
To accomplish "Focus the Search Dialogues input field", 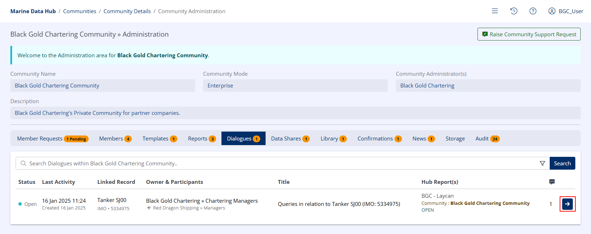I will pyautogui.click(x=278, y=164).
